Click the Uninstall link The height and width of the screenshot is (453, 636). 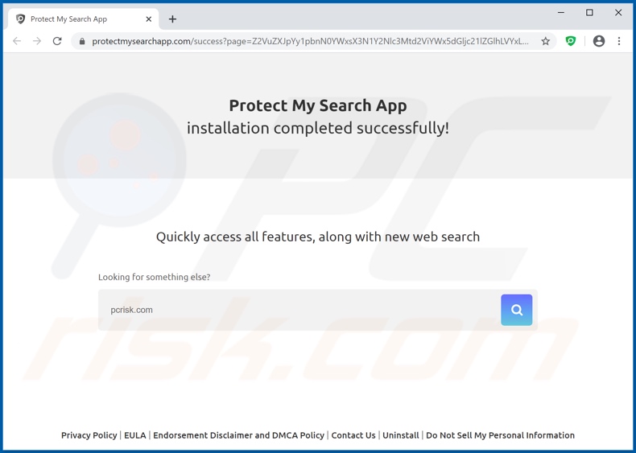400,435
